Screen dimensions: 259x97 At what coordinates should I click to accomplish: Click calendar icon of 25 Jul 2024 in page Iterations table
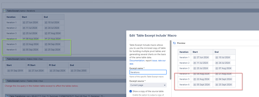pyautogui.click(x=24, y=33)
